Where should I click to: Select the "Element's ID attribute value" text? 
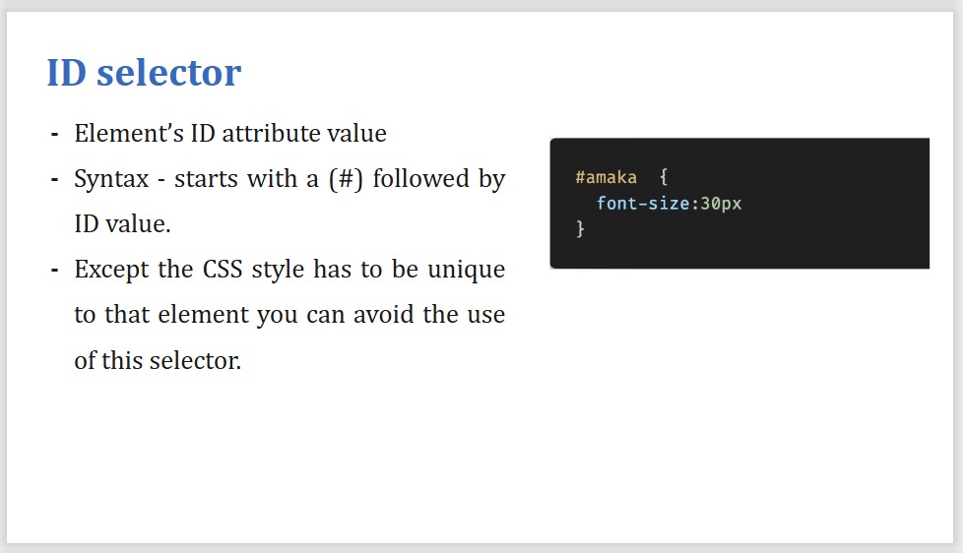click(230, 133)
